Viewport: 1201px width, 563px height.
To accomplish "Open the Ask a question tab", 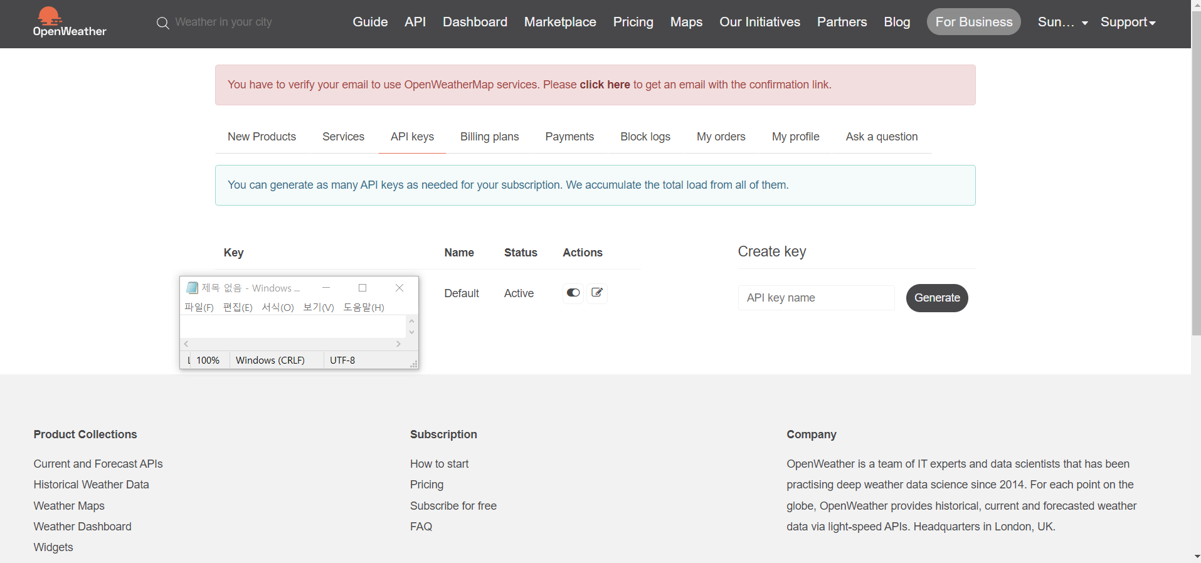I will tap(881, 137).
